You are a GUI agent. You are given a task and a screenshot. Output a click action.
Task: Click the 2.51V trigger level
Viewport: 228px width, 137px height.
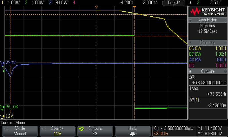[215, 2]
